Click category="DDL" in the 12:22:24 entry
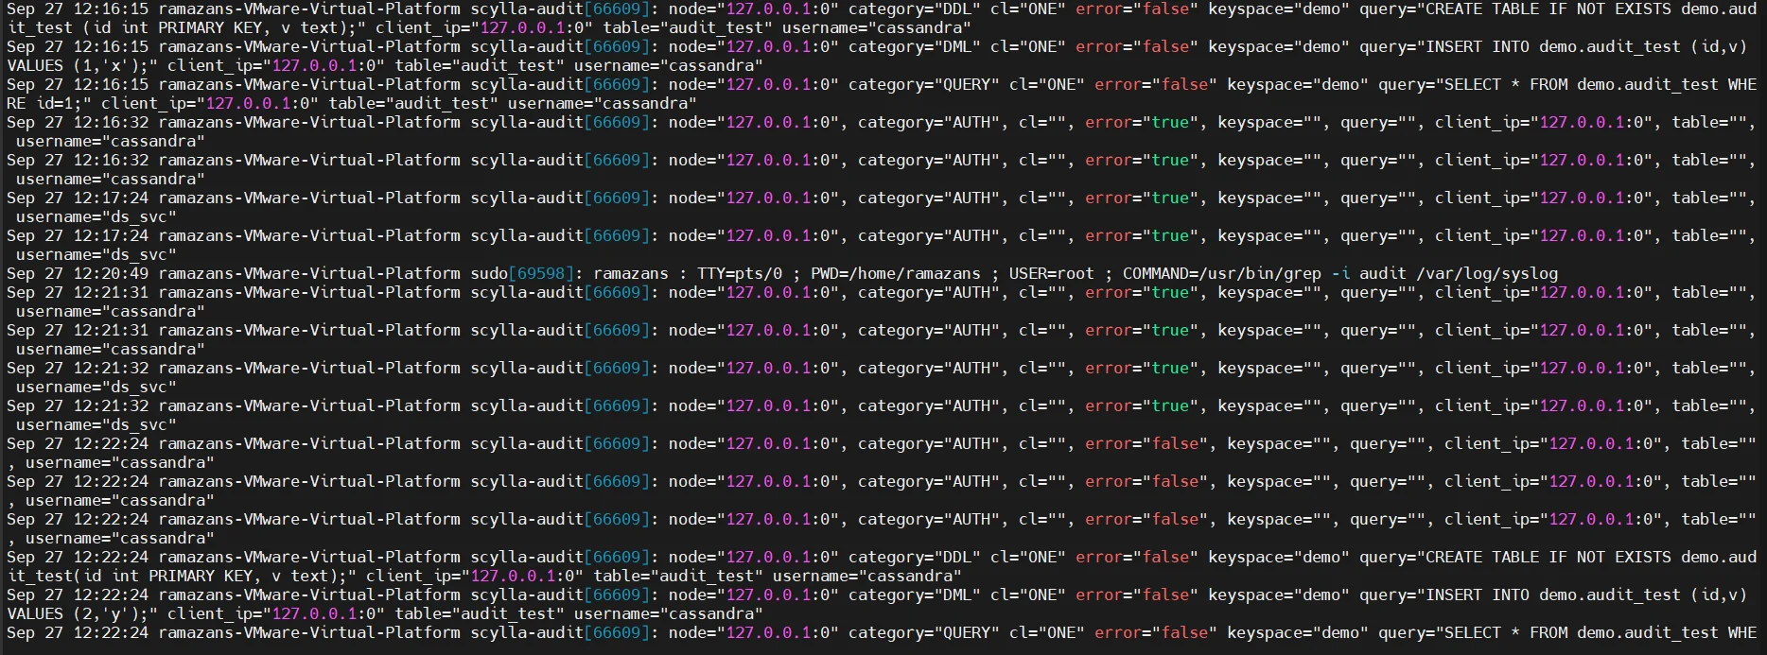1767x655 pixels. 914,557
